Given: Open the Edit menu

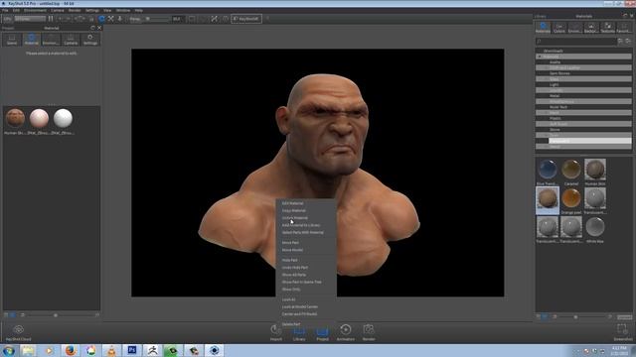Looking at the screenshot, I should click(16, 10).
